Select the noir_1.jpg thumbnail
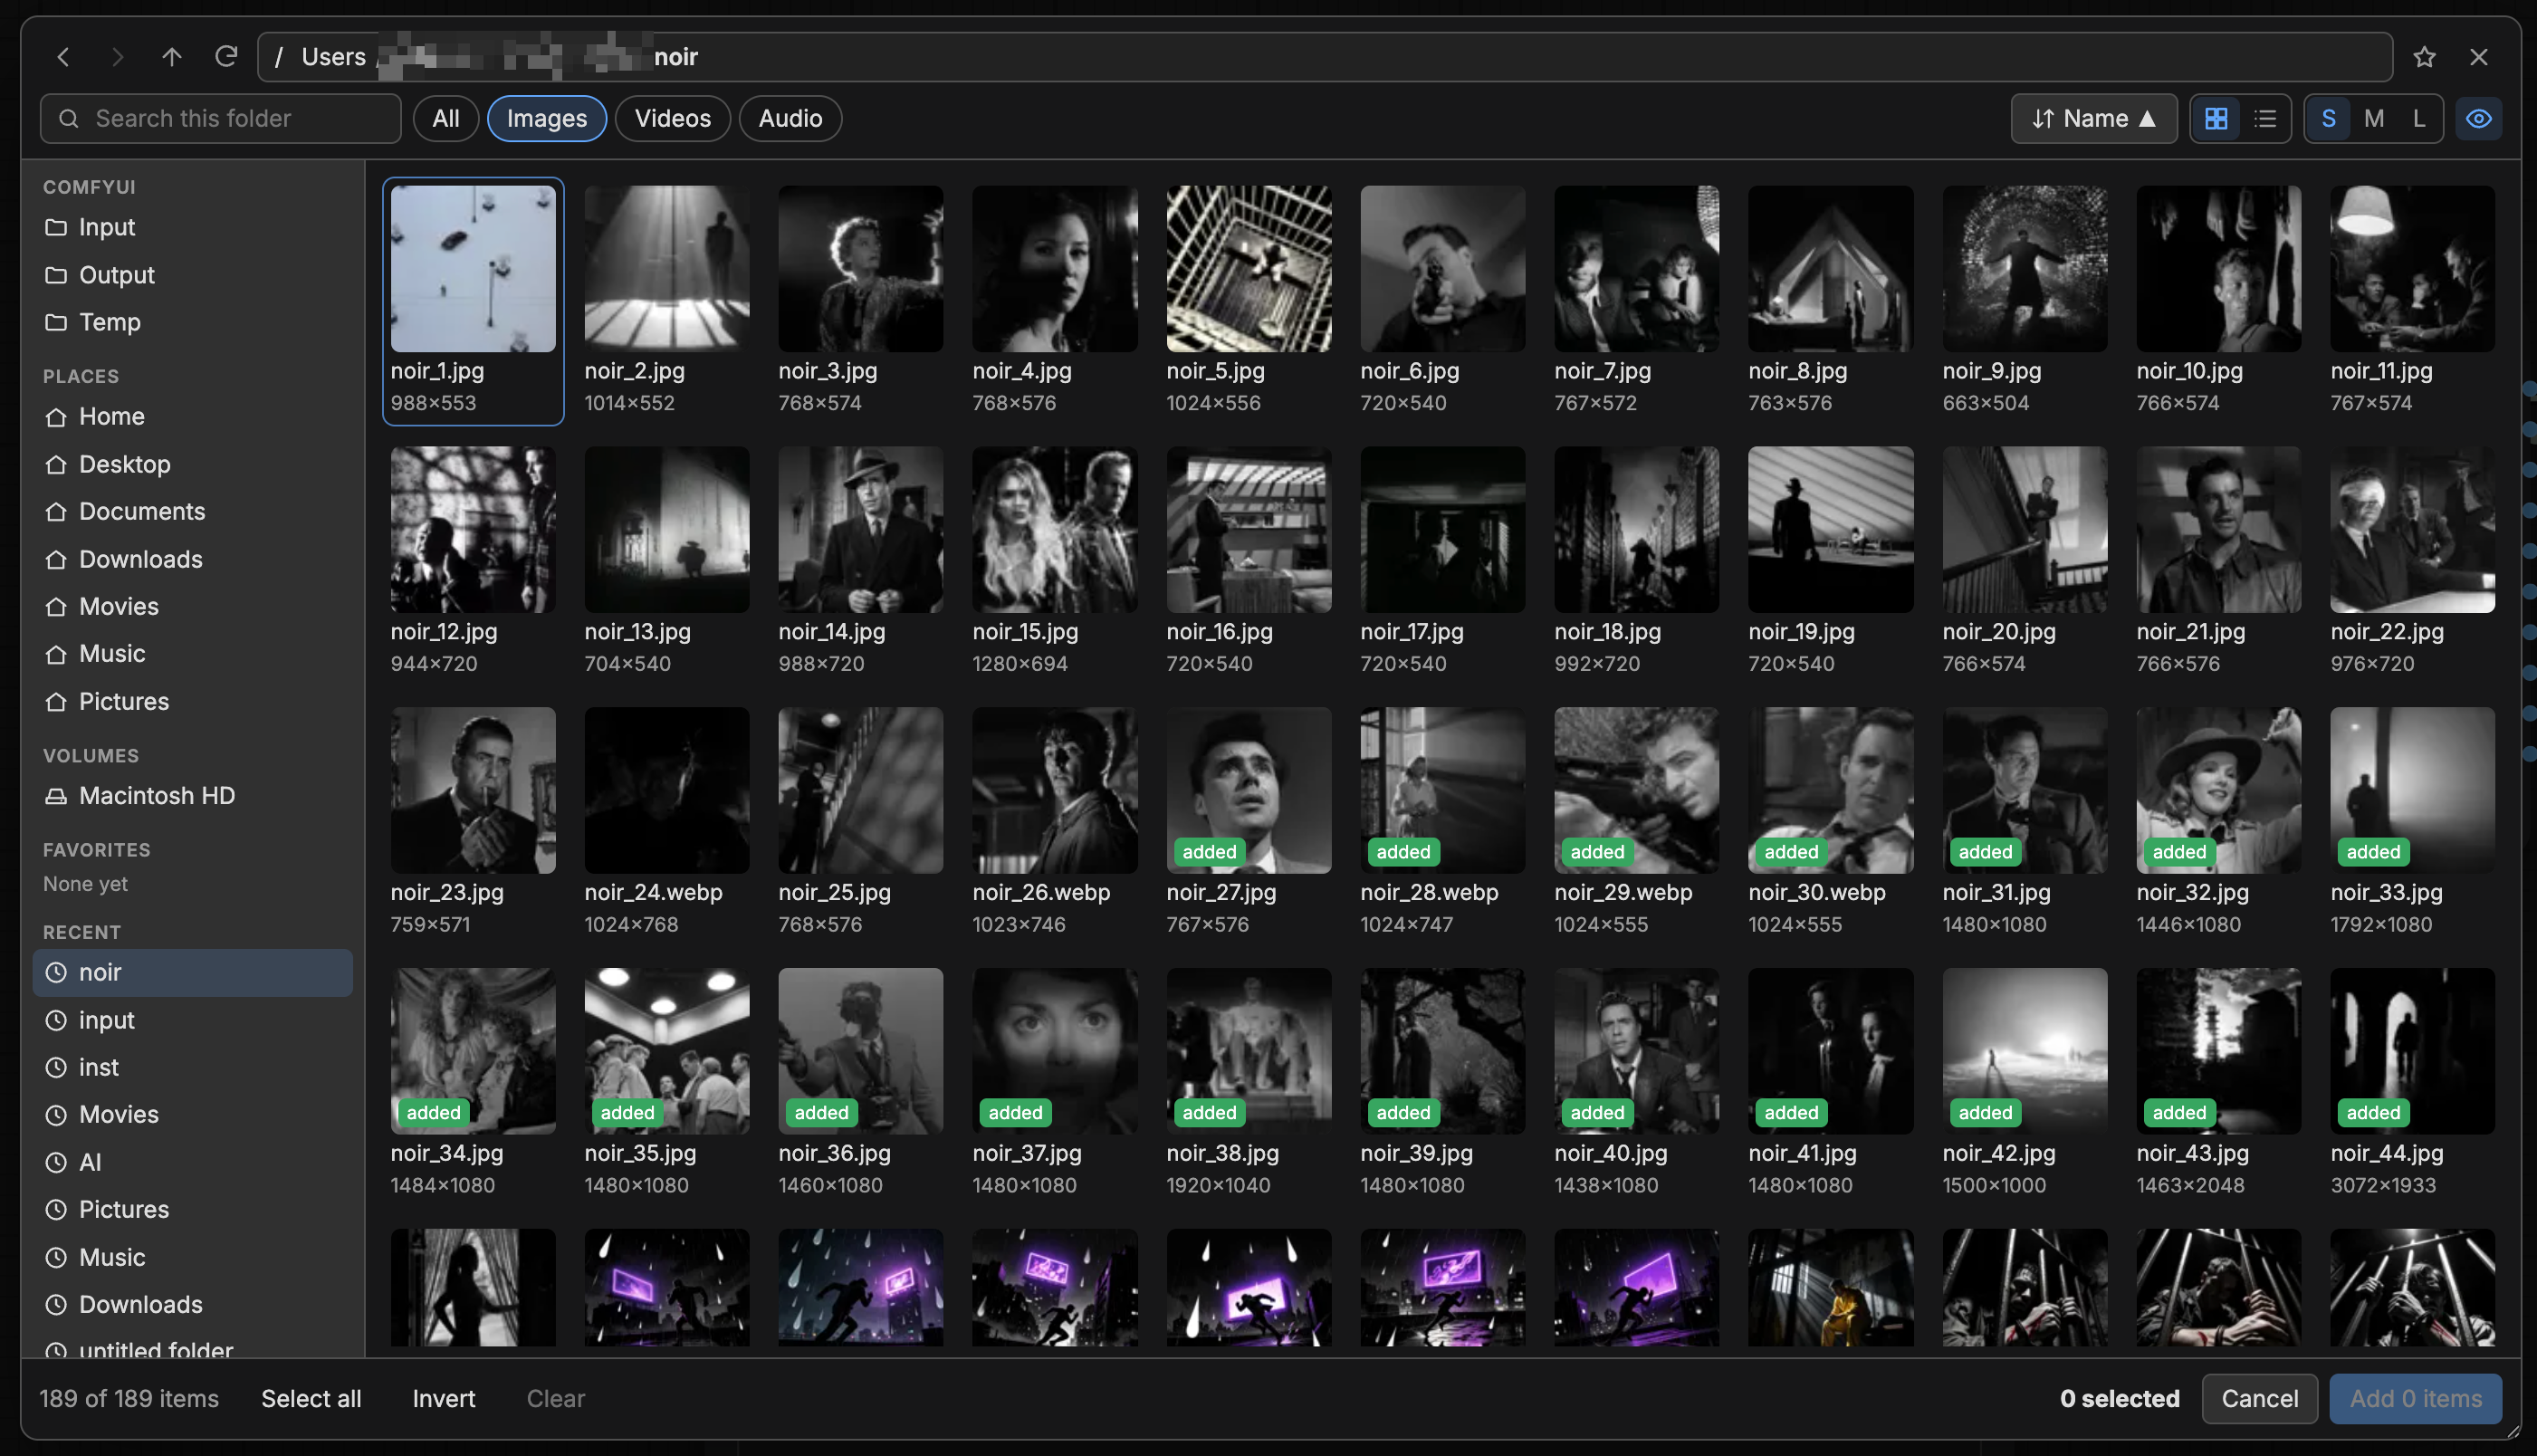This screenshot has width=2537, height=1456. pyautogui.click(x=473, y=268)
